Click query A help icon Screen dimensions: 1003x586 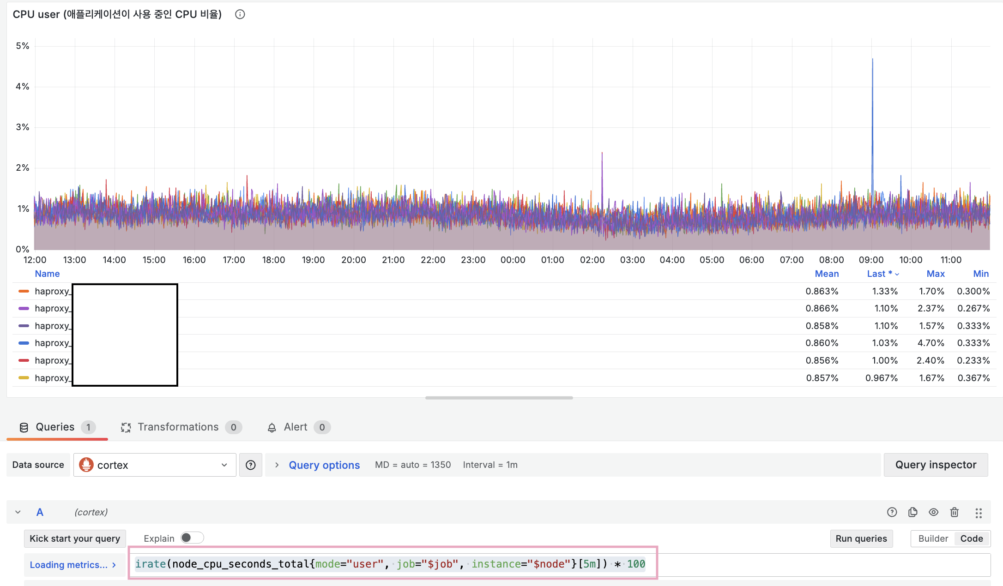(892, 512)
